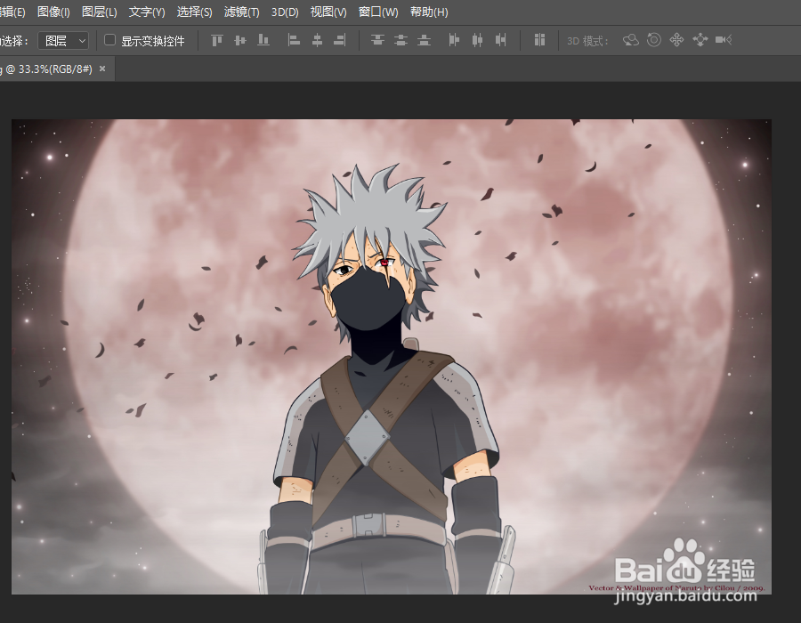Open the 帮助(H) menu
This screenshot has height=623, width=801.
pos(429,12)
